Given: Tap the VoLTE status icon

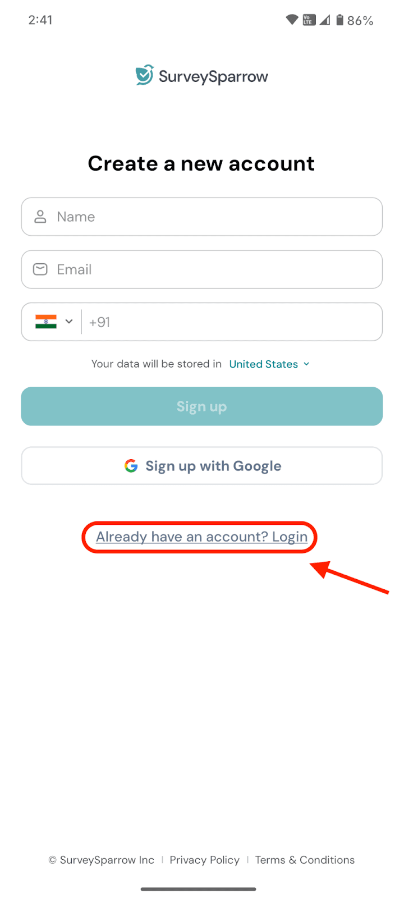Looking at the screenshot, I should (309, 20).
